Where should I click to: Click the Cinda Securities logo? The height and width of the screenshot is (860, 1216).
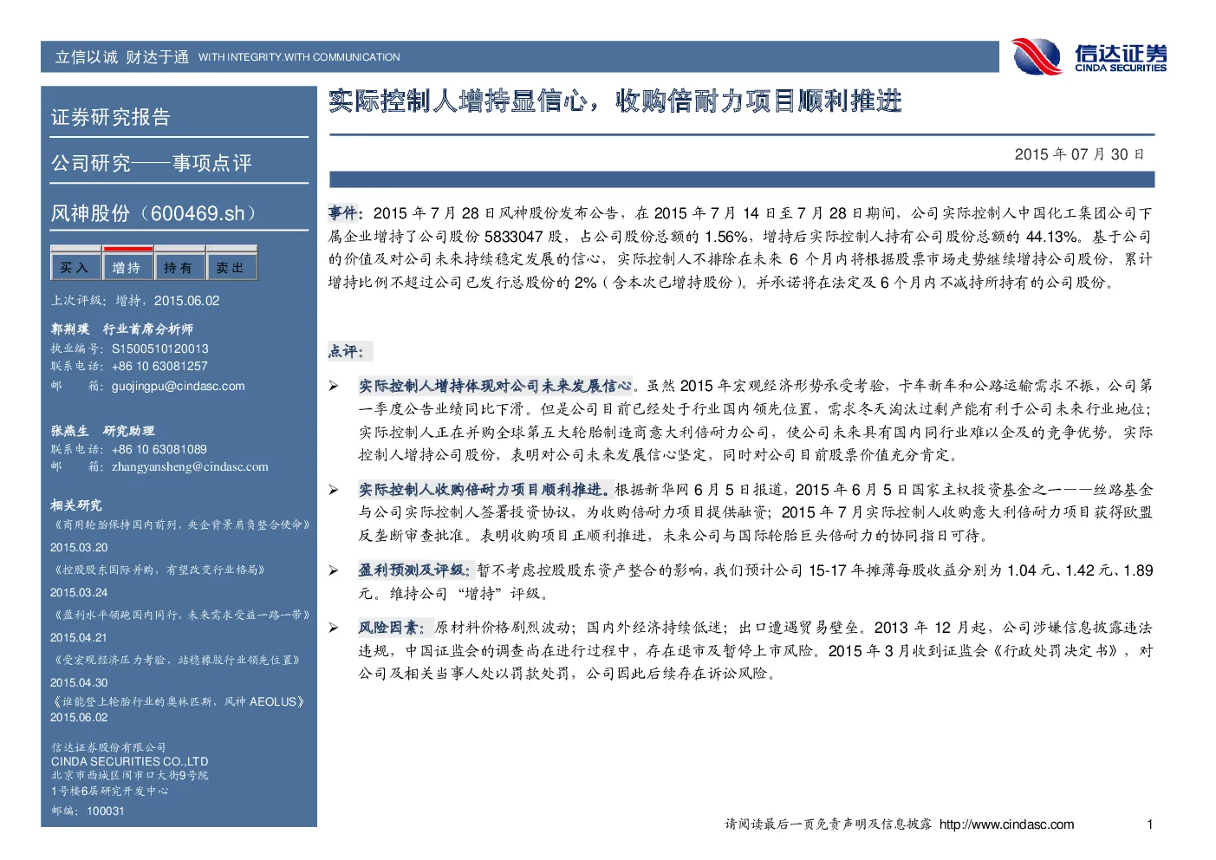pos(1089,57)
